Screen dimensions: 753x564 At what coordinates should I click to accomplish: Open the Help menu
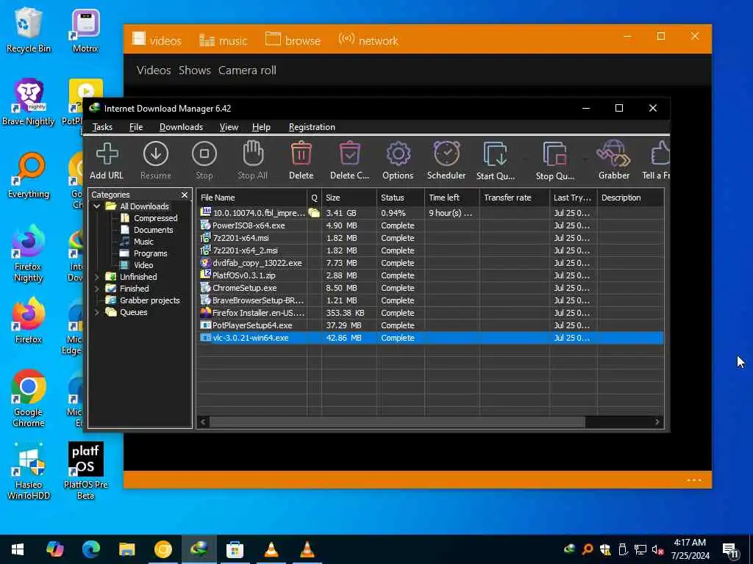tap(261, 127)
